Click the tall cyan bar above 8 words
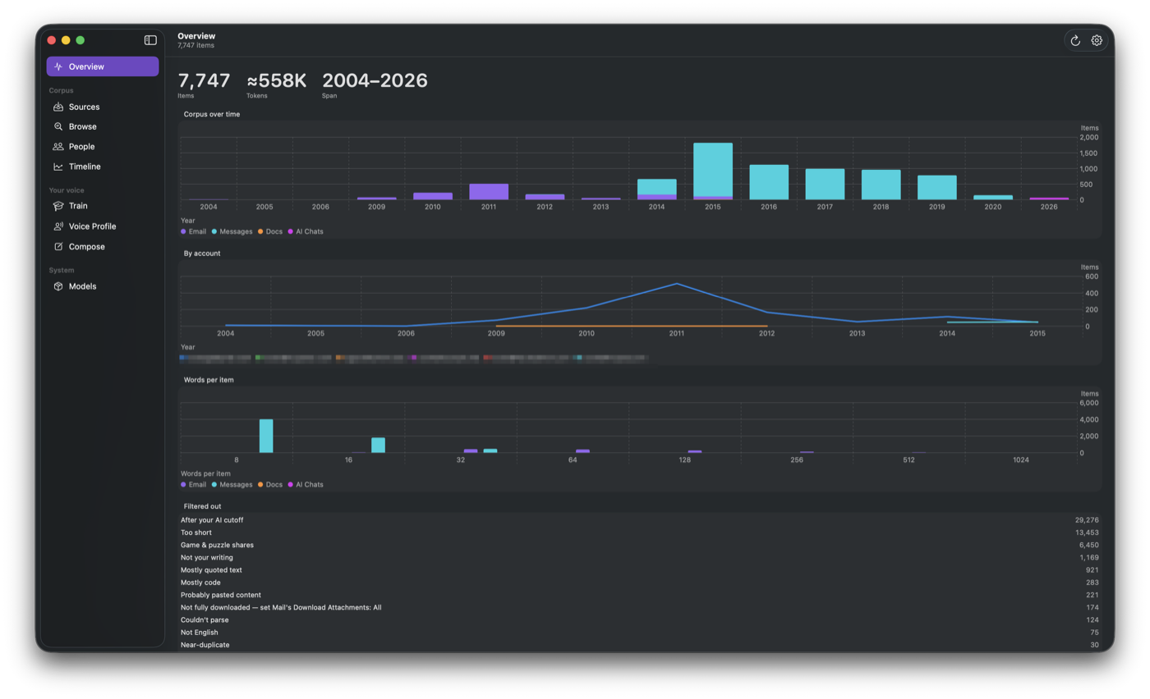Screen dimensions: 1150x699 tap(266, 436)
